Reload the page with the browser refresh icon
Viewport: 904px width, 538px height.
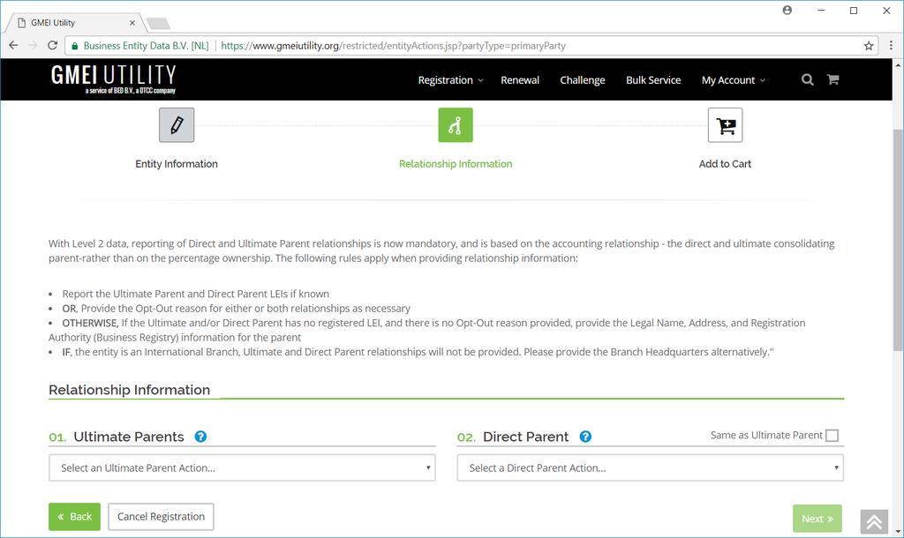52,46
